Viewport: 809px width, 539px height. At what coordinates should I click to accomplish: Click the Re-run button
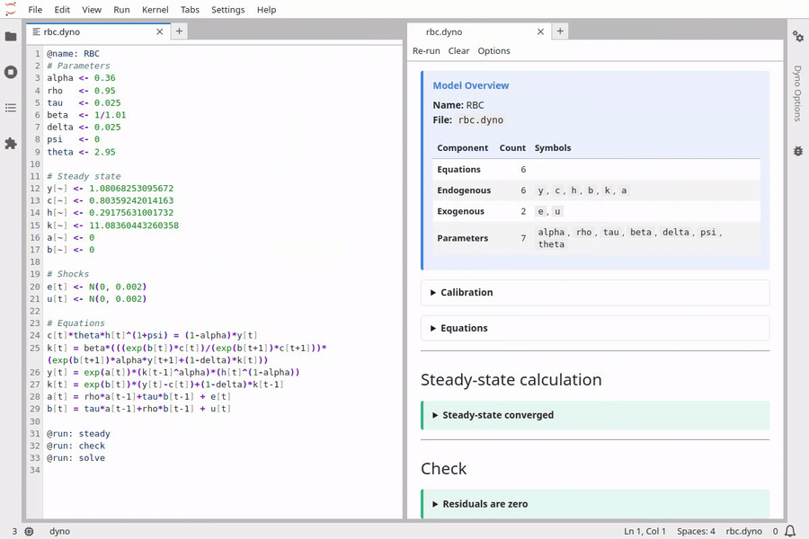[x=426, y=51]
